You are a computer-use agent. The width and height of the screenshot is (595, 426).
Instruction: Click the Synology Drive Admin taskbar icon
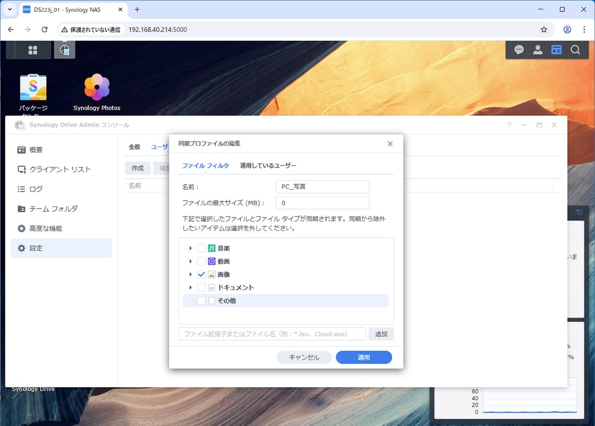(x=64, y=50)
